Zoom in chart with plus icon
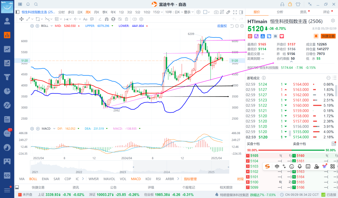Screen dimensions: 338x198 point(242,26)
